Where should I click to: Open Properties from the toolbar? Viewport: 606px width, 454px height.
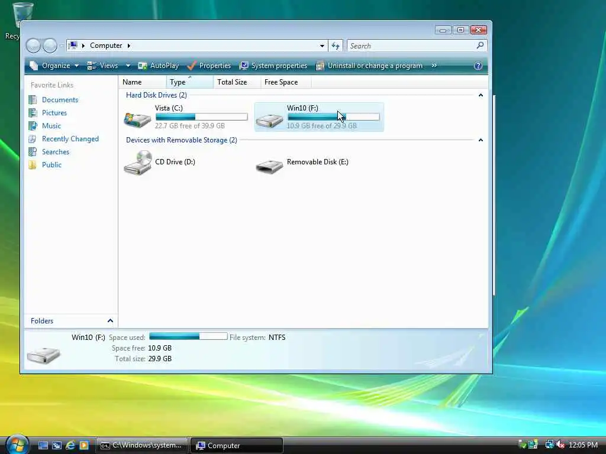(x=209, y=66)
